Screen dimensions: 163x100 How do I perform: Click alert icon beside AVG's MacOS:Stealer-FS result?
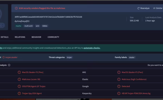(119, 72)
